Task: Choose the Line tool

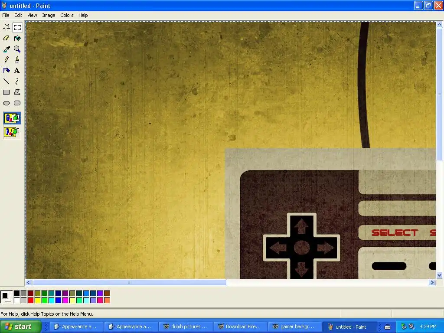Action: (6, 82)
